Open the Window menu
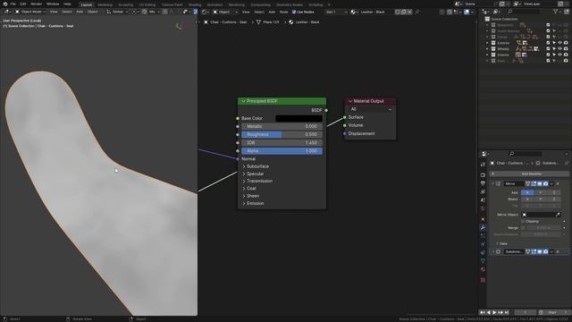Image resolution: width=572 pixels, height=322 pixels. [x=53, y=4]
